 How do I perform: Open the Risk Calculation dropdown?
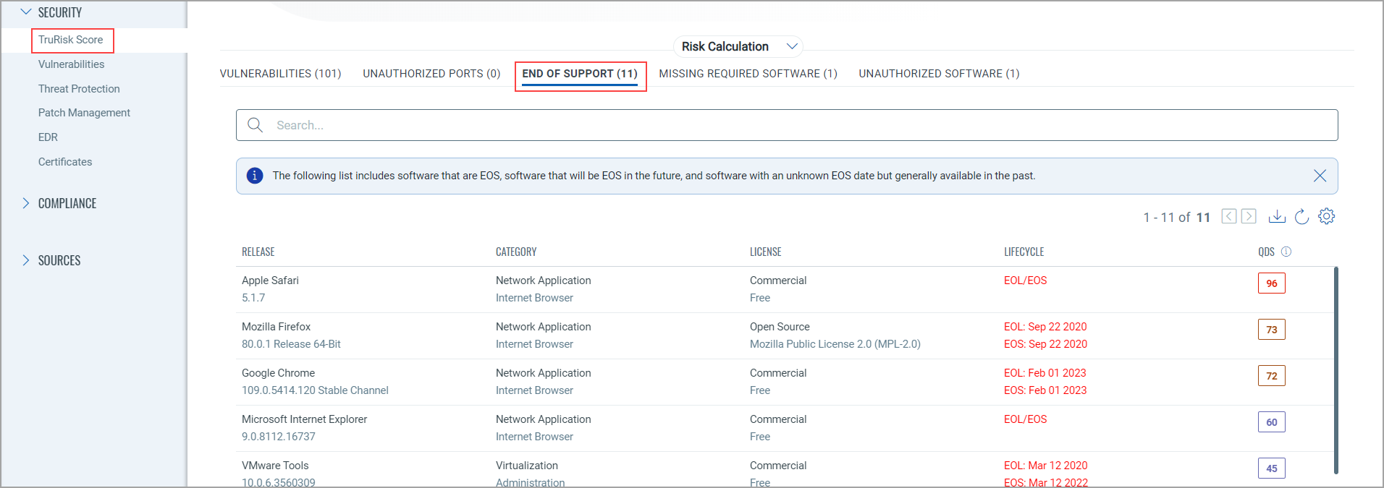click(738, 46)
